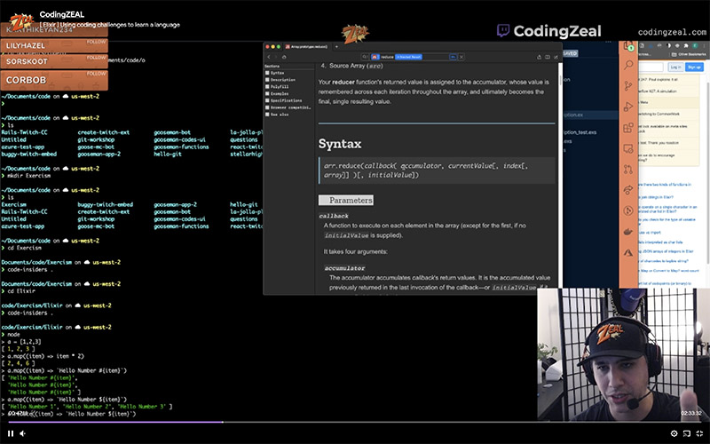710x444 pixels.
Task: Clear the reduce search in docs window
Action: click(461, 57)
